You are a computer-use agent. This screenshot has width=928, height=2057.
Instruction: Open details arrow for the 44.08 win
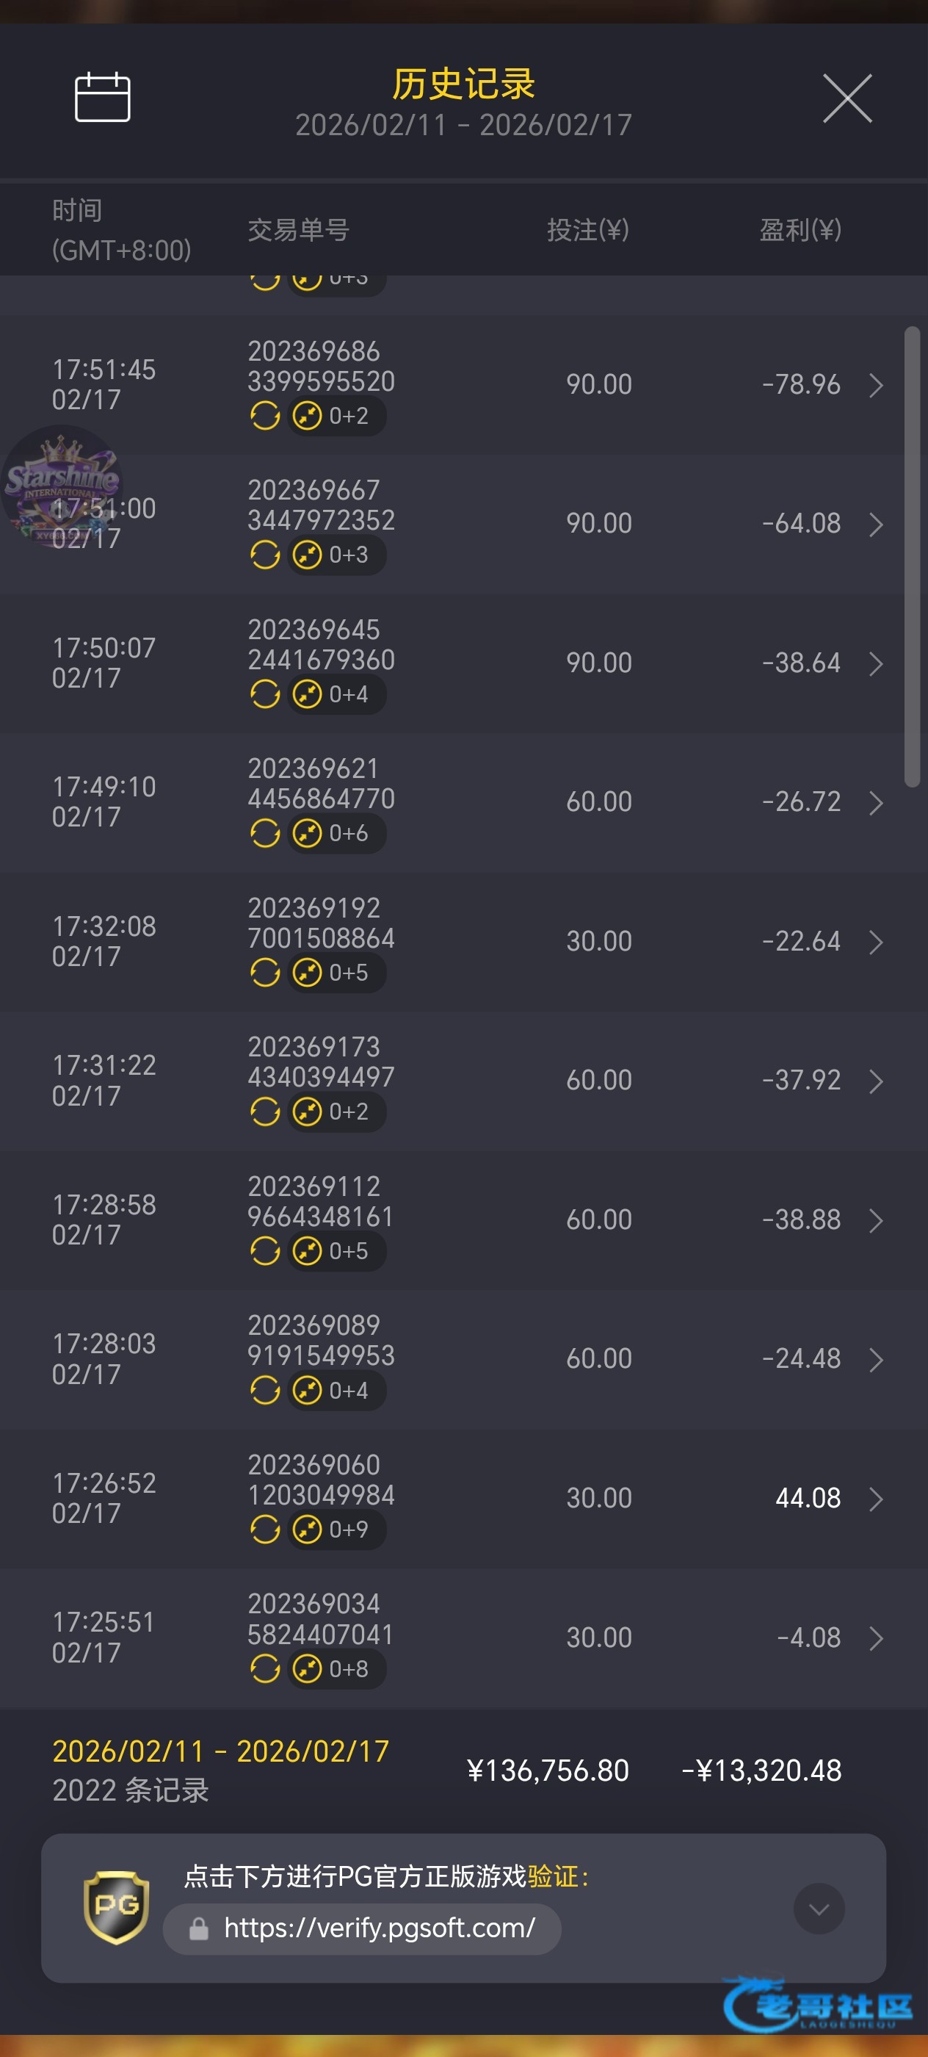click(x=875, y=1499)
